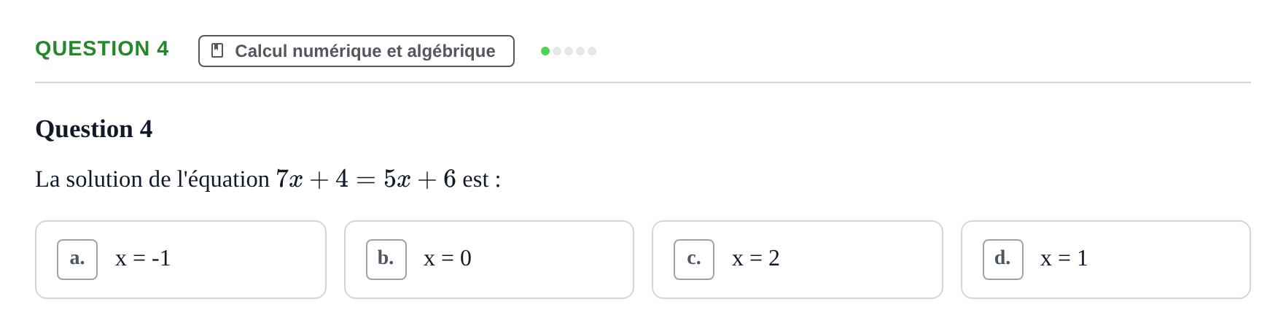Choose answer x = 0
This screenshot has height=334, width=1286.
pyautogui.click(x=489, y=260)
